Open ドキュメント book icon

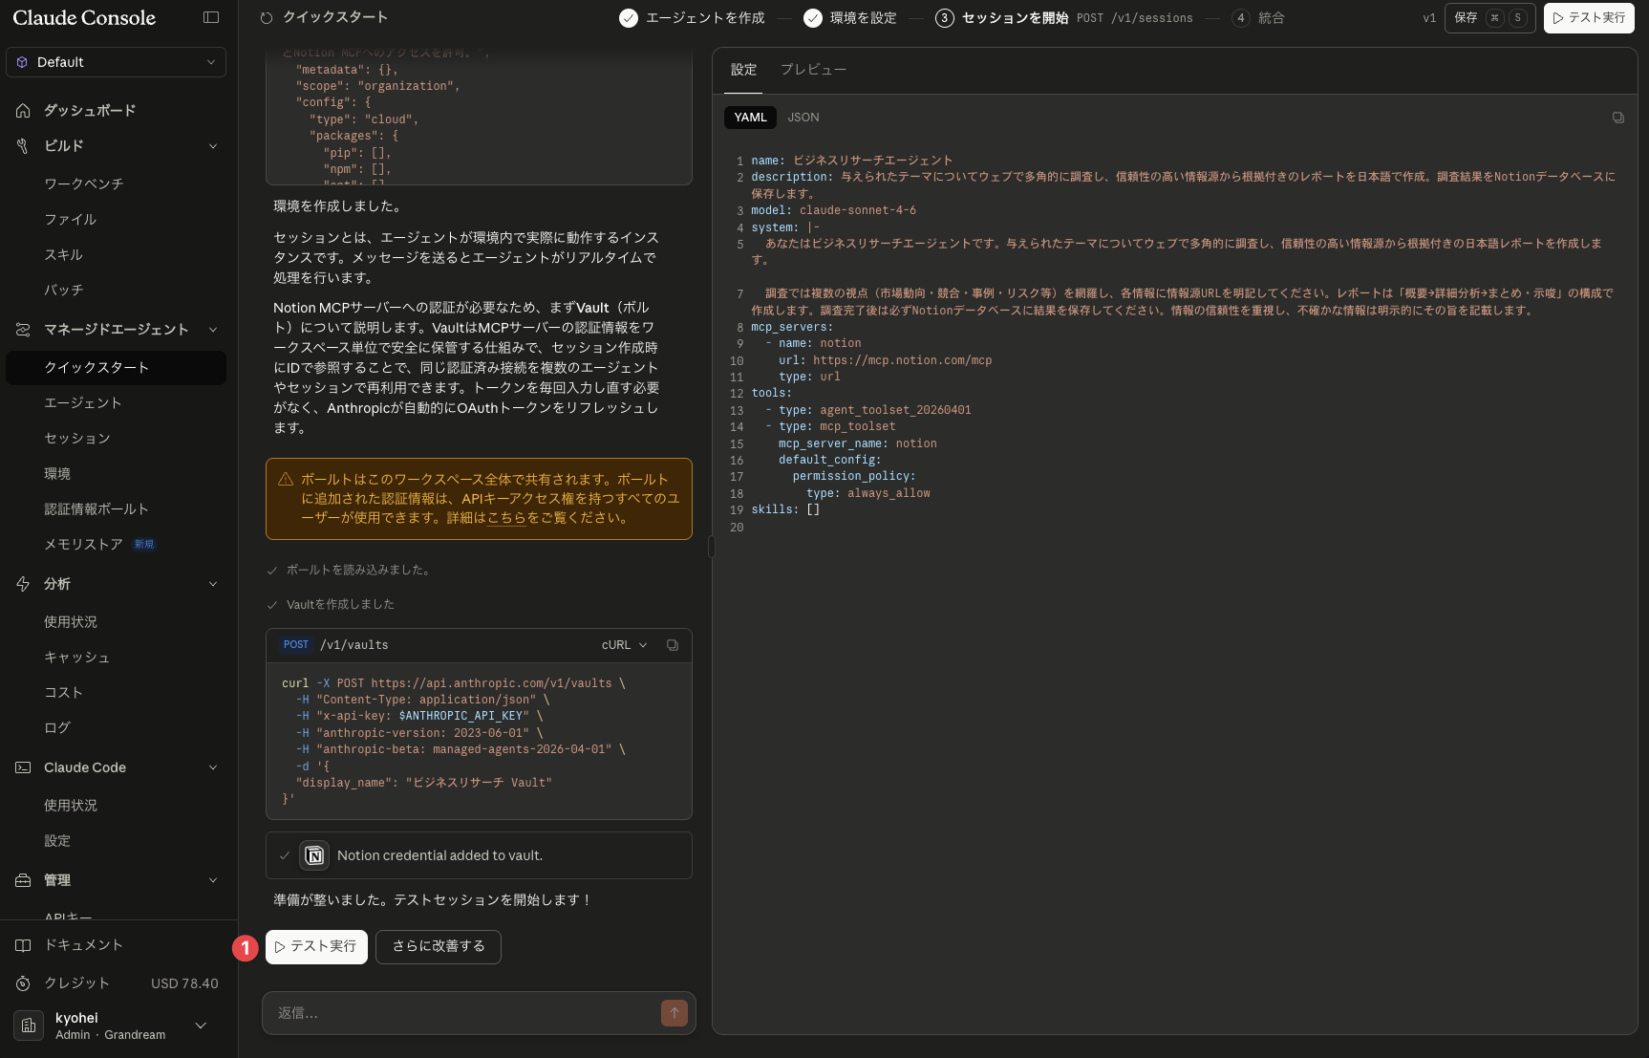point(23,945)
